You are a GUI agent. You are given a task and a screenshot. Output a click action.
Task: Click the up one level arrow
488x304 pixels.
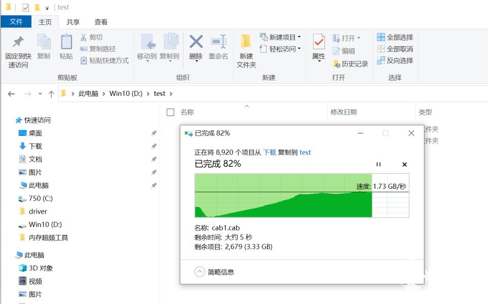pos(51,94)
